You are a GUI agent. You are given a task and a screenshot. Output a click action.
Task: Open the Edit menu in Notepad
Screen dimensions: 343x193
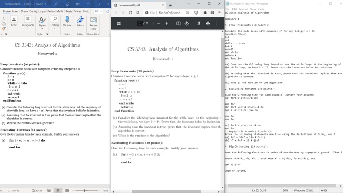[x=234, y=9]
